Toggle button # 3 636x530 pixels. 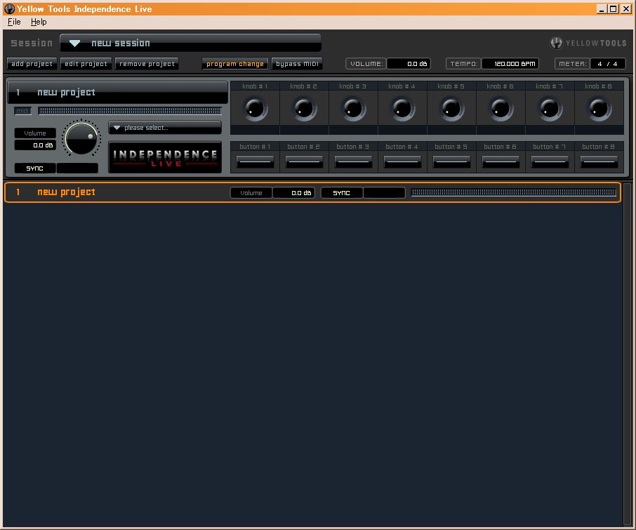(x=353, y=161)
